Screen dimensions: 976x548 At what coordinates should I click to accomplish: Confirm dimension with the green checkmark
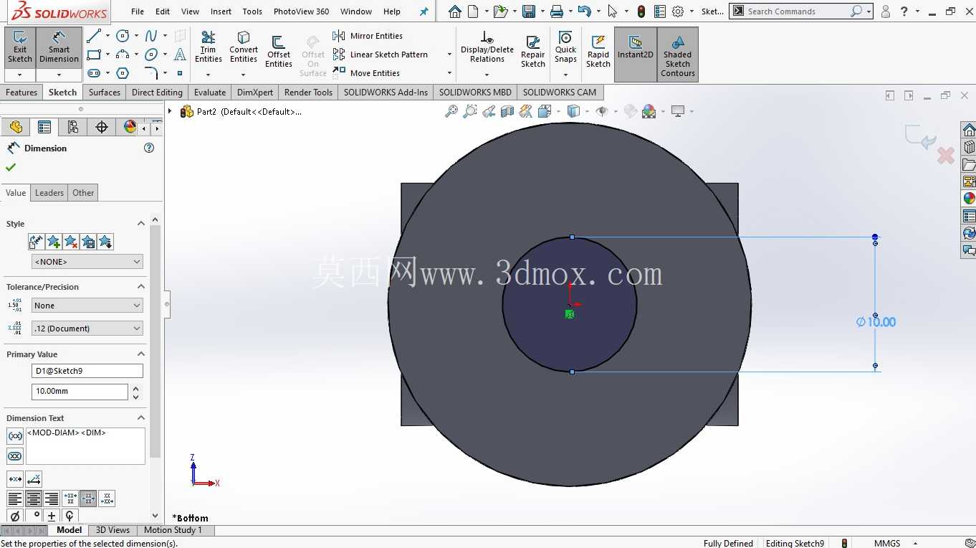(11, 168)
